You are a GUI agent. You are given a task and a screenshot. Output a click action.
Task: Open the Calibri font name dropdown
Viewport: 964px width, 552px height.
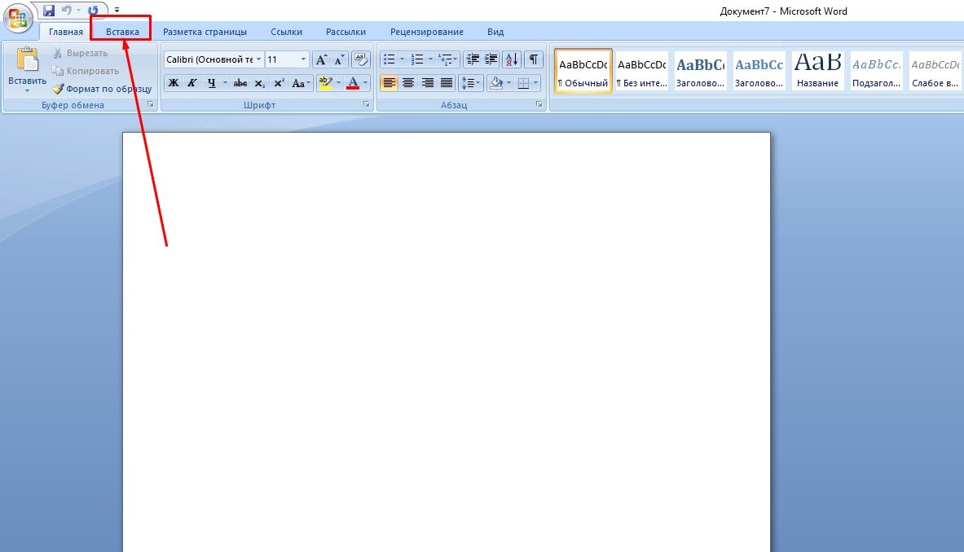click(258, 59)
